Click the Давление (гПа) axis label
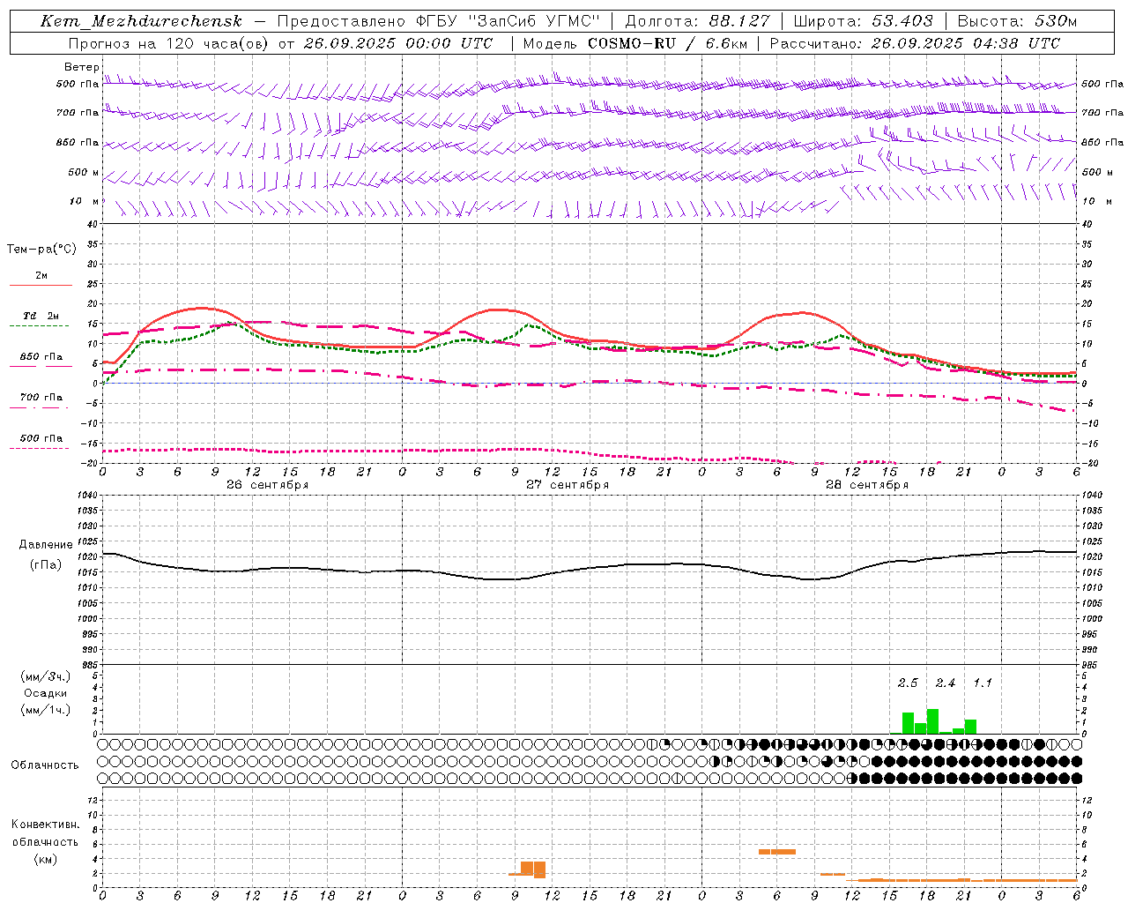Image resolution: width=1128 pixels, height=903 pixels. point(46,555)
